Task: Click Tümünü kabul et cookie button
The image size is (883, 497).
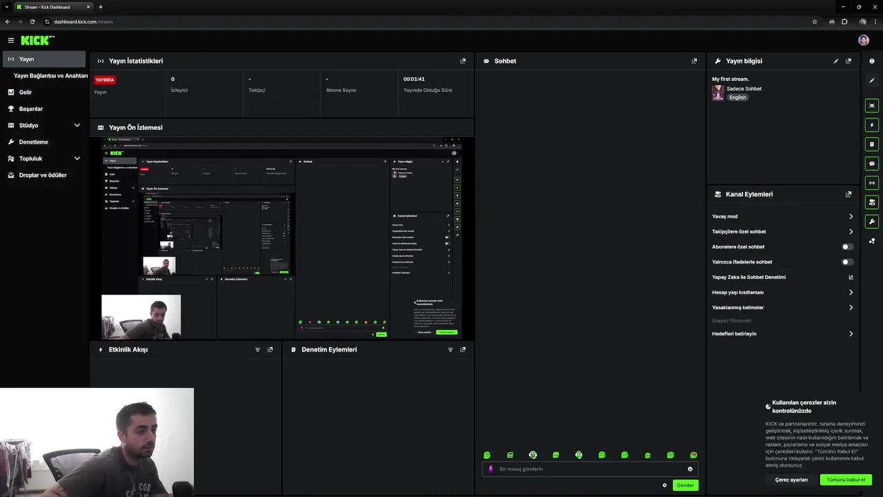Action: (846, 480)
